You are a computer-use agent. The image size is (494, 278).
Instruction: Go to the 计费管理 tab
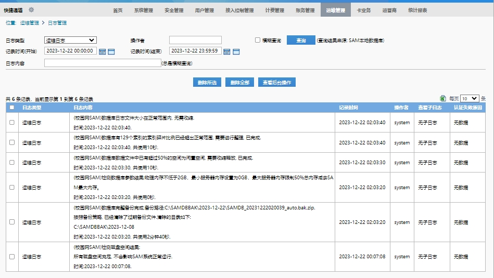pyautogui.click(x=274, y=10)
